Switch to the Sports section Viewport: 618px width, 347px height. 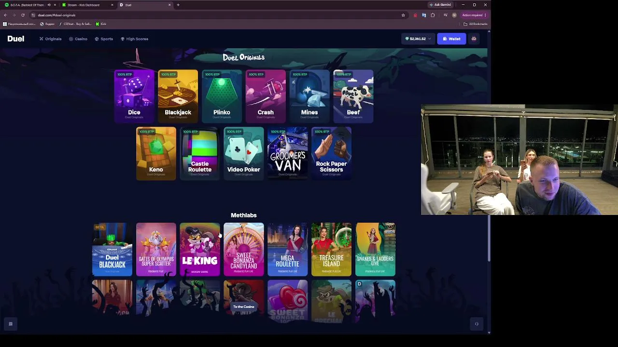point(104,39)
